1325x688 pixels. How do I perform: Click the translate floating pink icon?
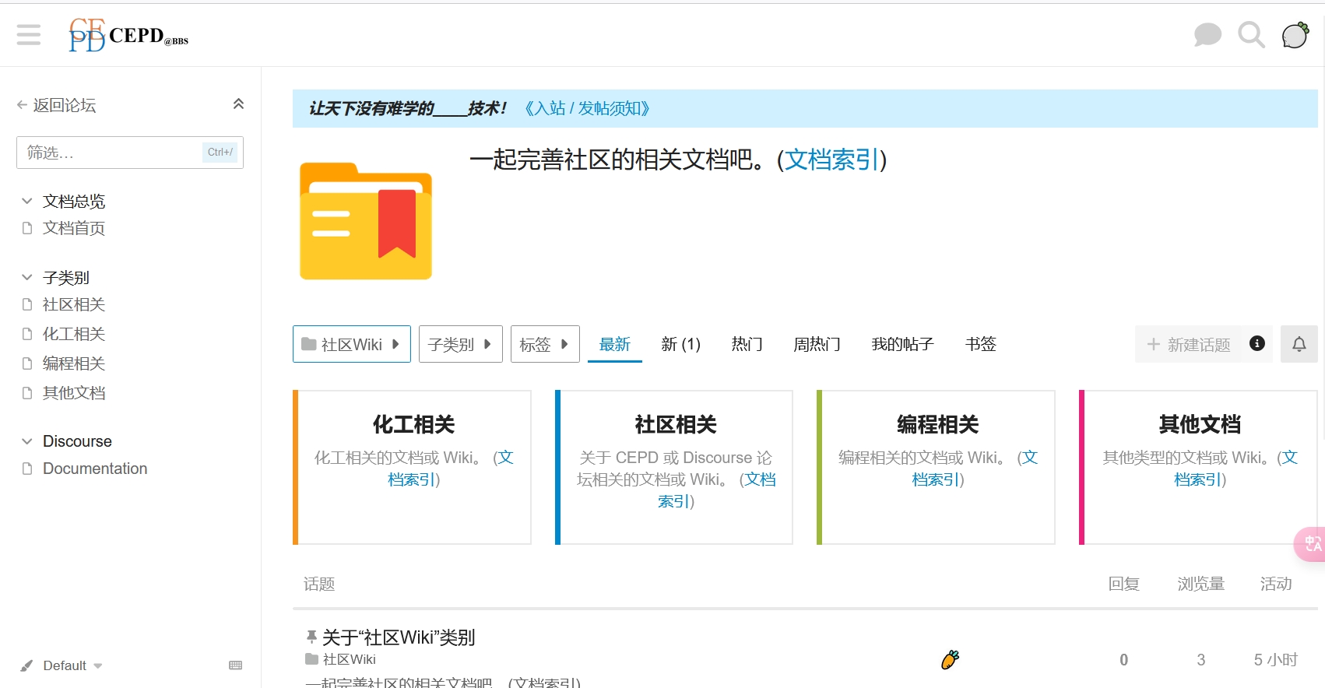click(x=1311, y=544)
